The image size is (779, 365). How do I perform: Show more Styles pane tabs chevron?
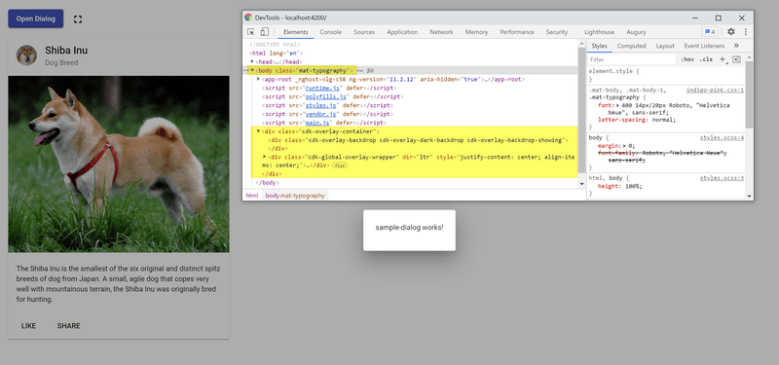736,46
